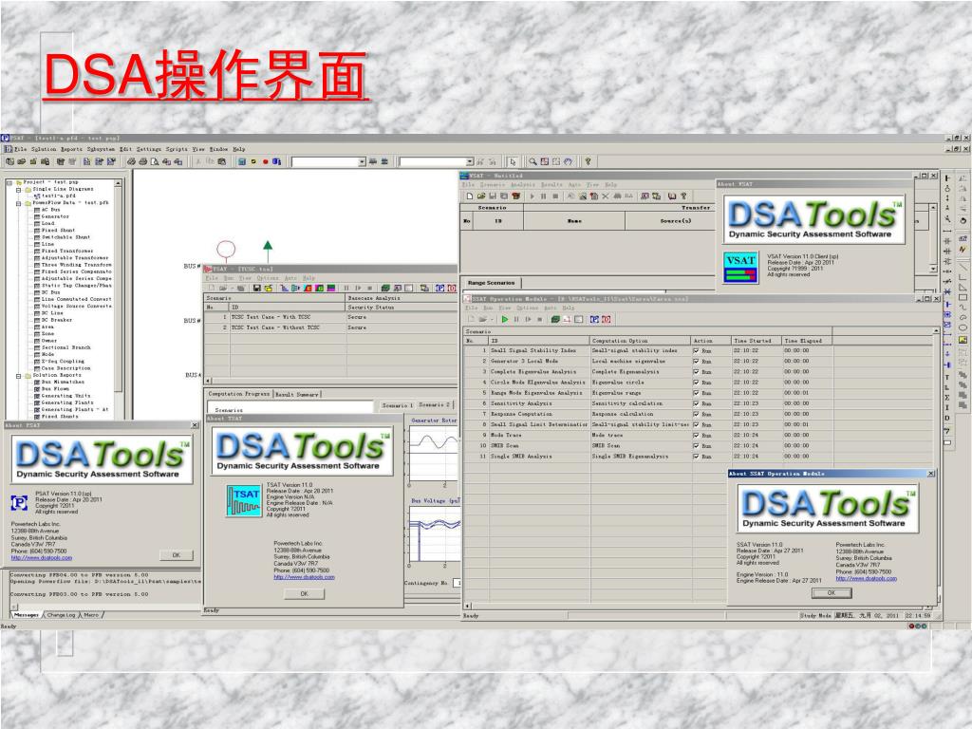
Task: Toggle Run checkbox for Range Mode Eigenvalue Analysis
Action: [x=696, y=393]
